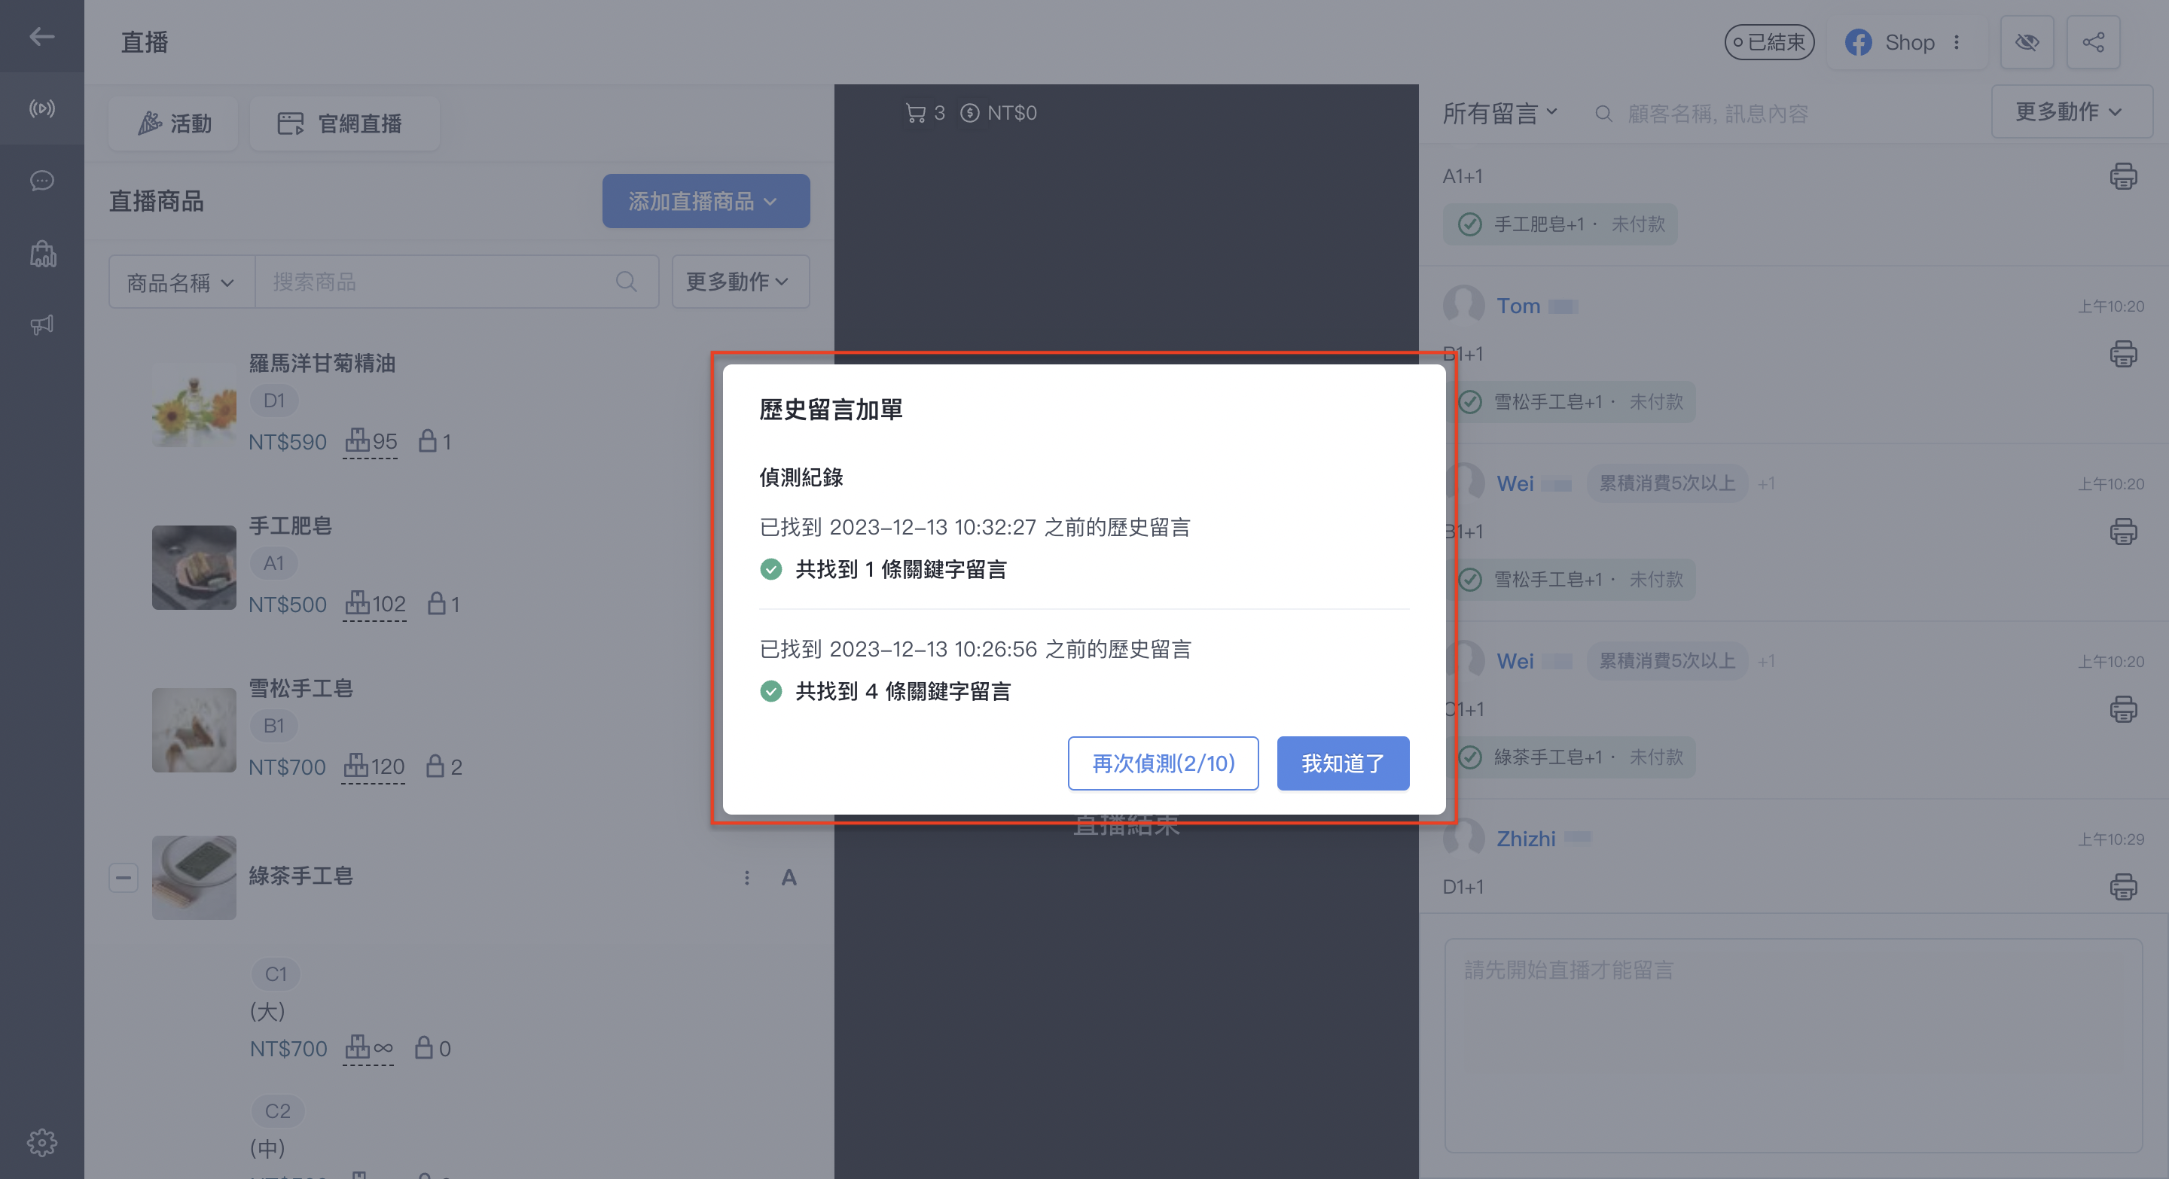
Task: Focus the 顧客名稱, 訊息內容 search field
Action: pyautogui.click(x=1718, y=114)
